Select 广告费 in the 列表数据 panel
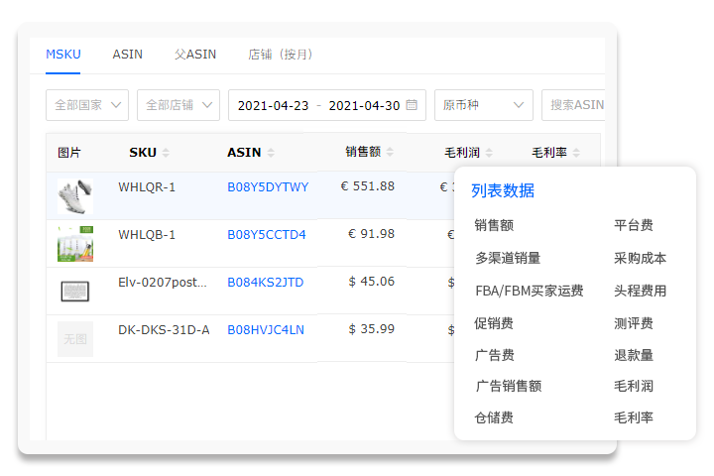This screenshot has height=476, width=714. click(494, 355)
